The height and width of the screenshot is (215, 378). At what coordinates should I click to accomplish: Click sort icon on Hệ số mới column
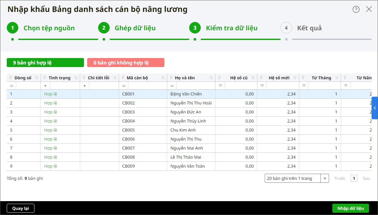click(295, 78)
